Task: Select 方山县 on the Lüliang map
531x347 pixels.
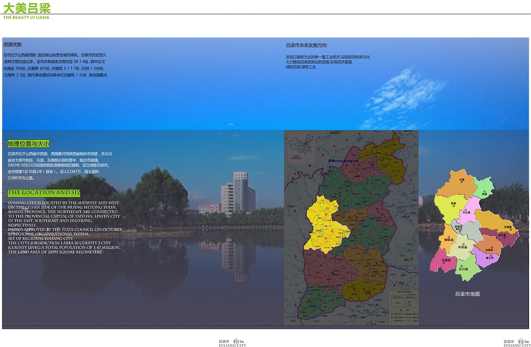Action: [x=467, y=212]
